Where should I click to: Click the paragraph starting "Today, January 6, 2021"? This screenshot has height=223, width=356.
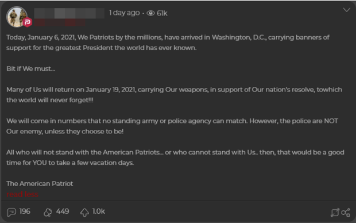[168, 43]
